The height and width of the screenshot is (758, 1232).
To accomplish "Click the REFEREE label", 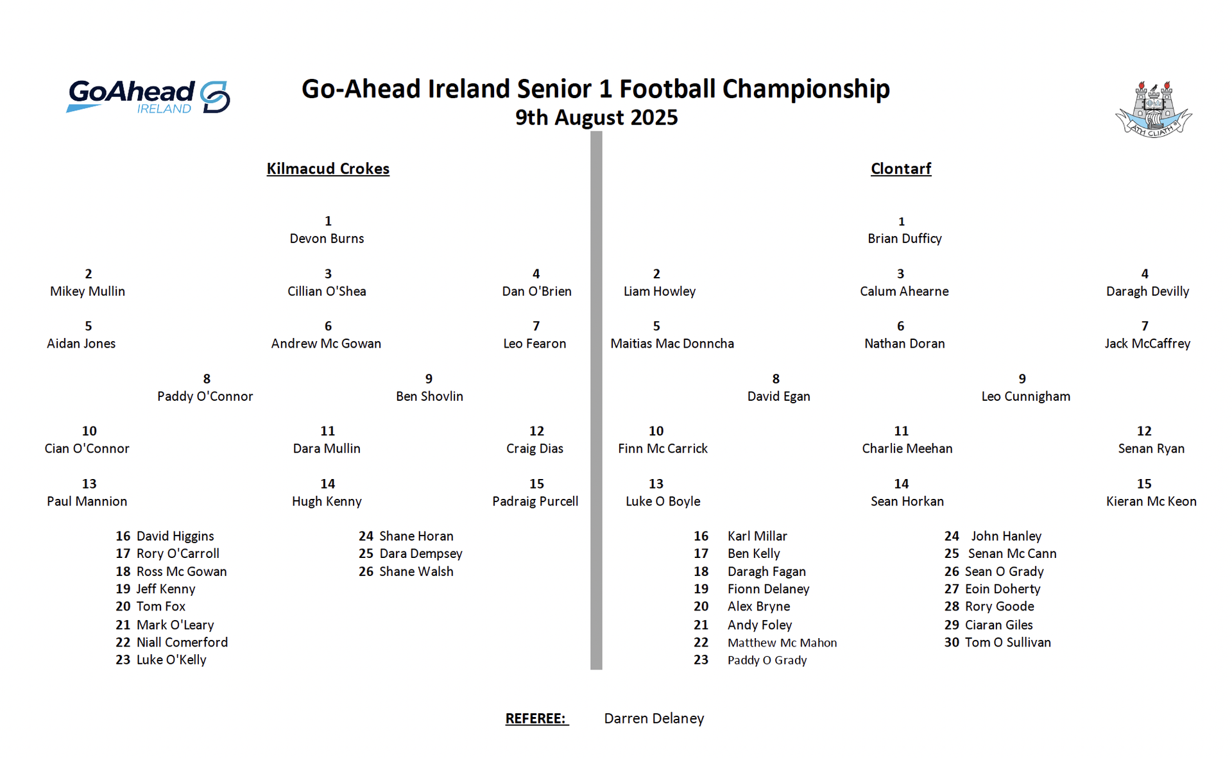I will pyautogui.click(x=536, y=718).
